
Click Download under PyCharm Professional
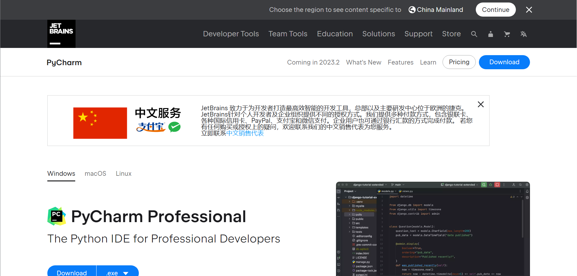(x=72, y=271)
